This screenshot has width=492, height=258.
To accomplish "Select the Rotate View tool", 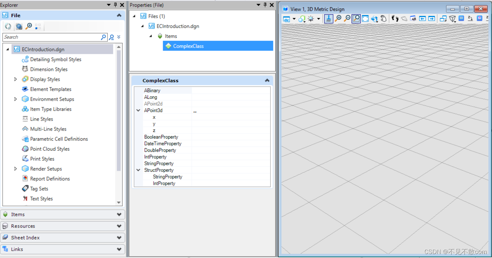I will click(375, 19).
